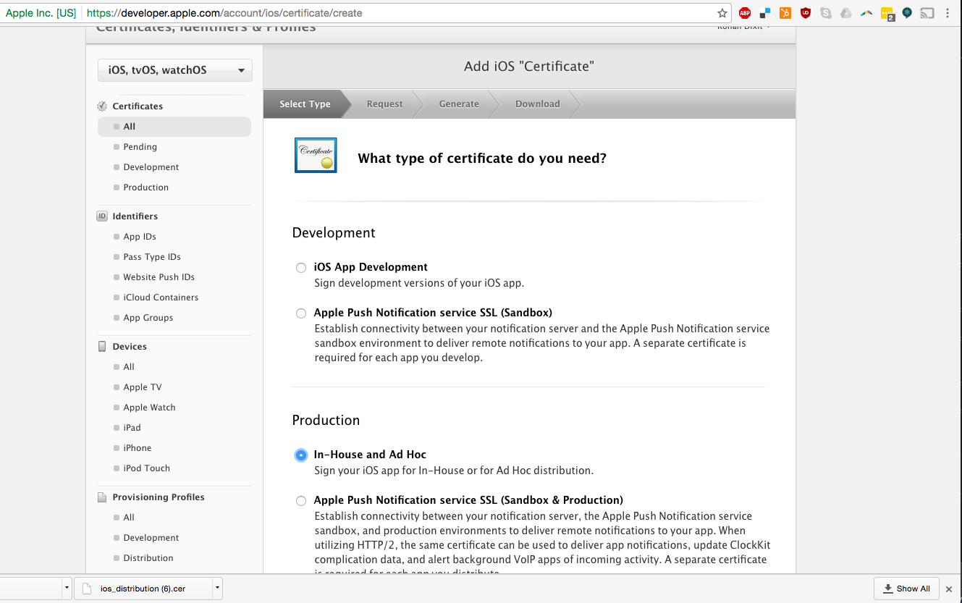
Task: Open iPod Touch devices
Action: [146, 468]
